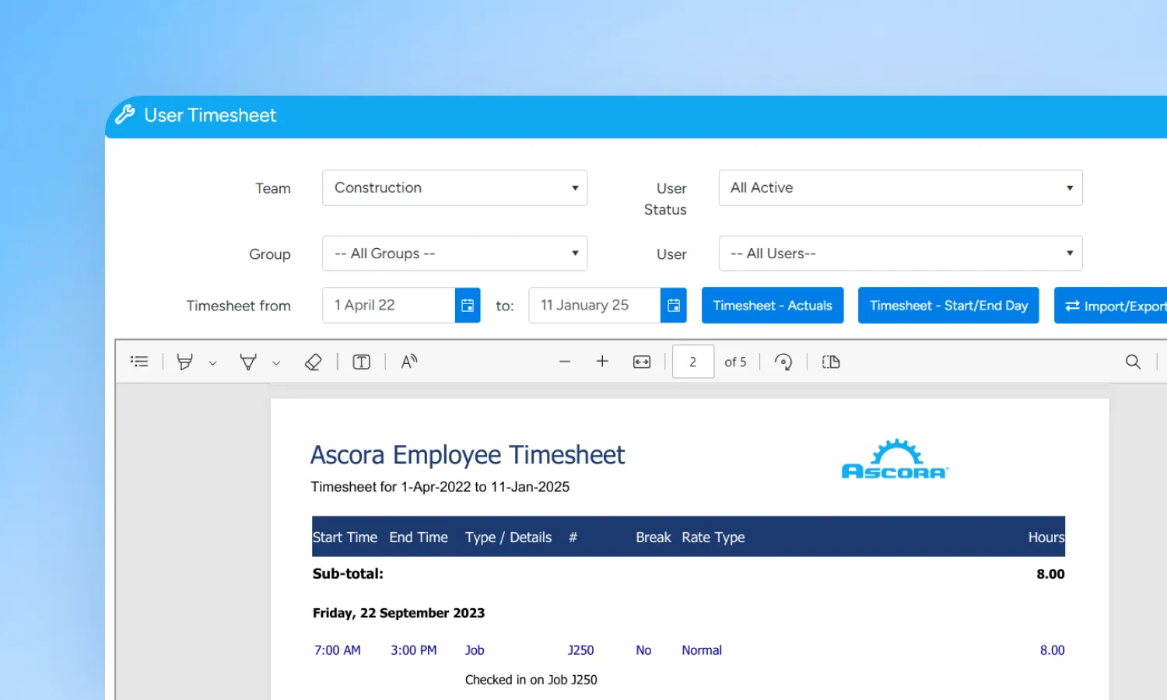Switch the page view layout icon
Image resolution: width=1167 pixels, height=700 pixels.
pyautogui.click(x=831, y=362)
